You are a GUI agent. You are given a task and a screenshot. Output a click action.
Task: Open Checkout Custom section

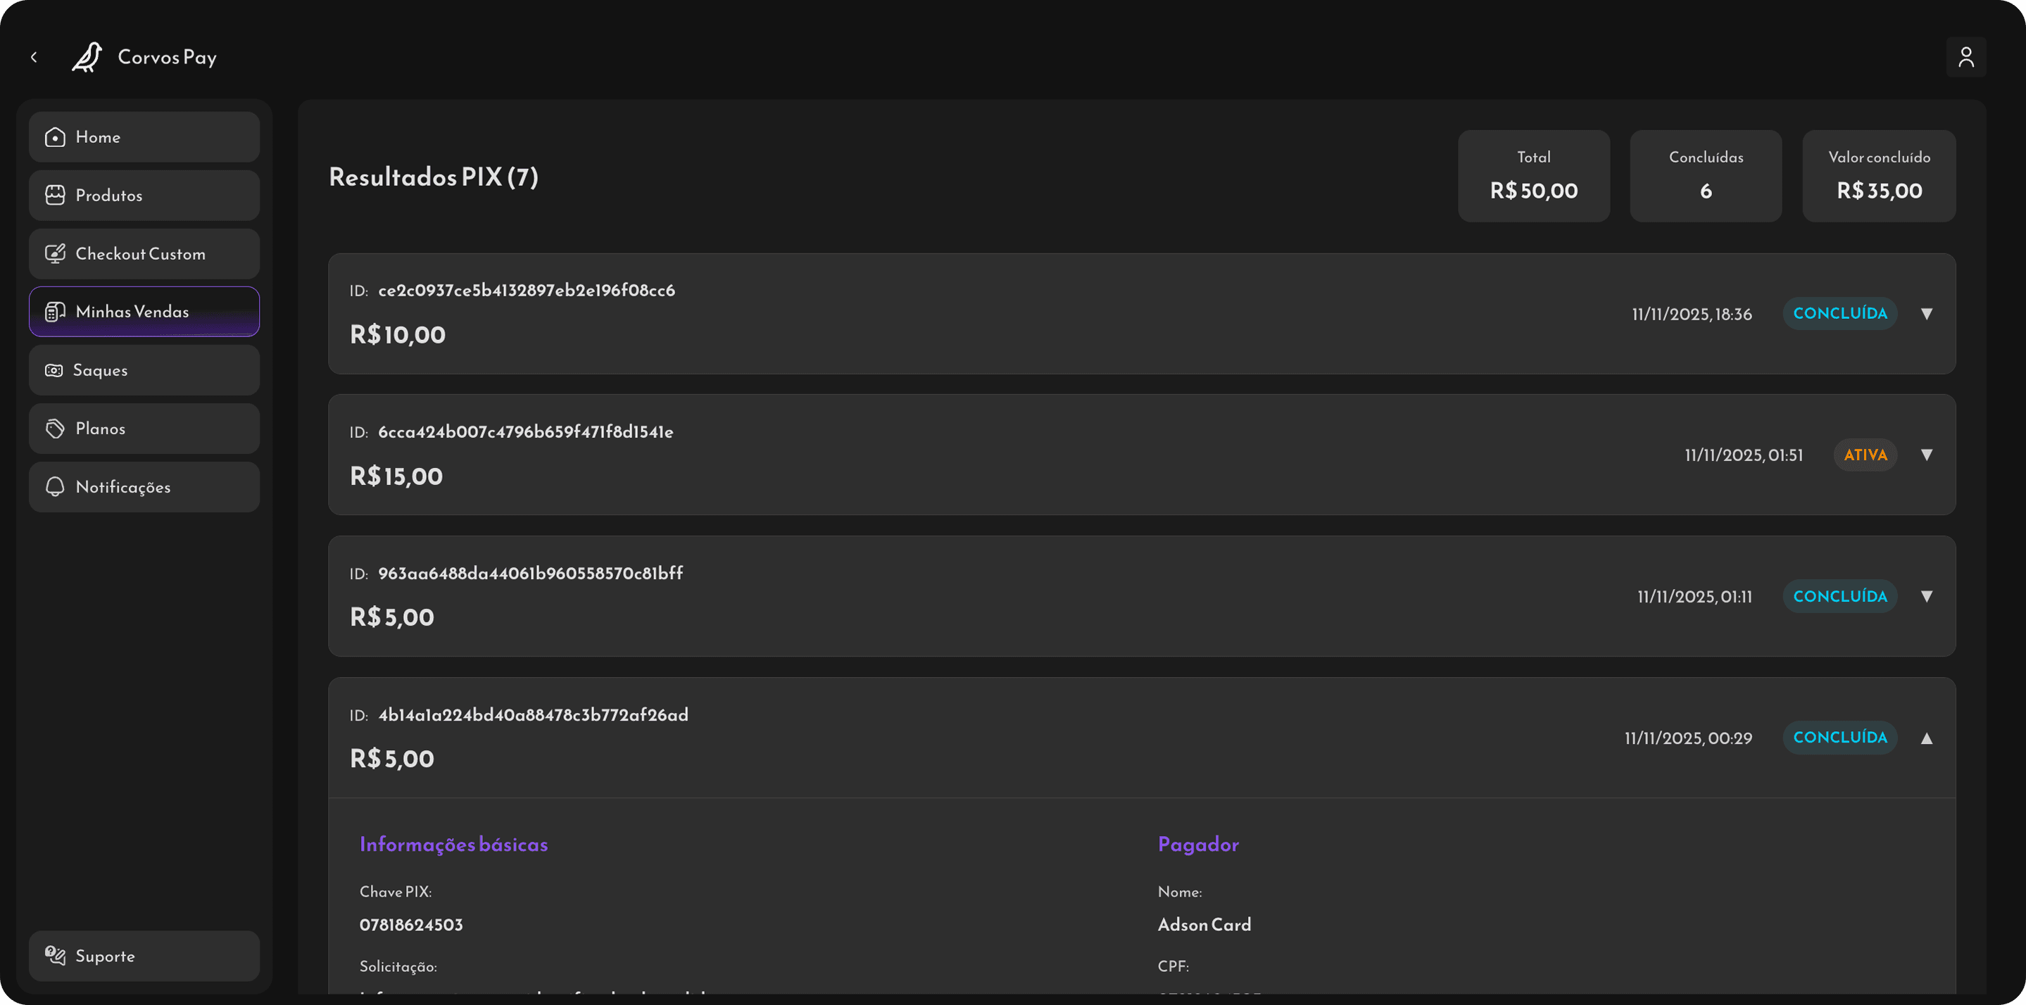click(144, 254)
